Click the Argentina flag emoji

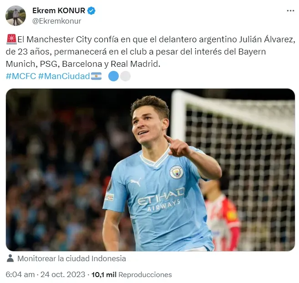tap(96, 76)
